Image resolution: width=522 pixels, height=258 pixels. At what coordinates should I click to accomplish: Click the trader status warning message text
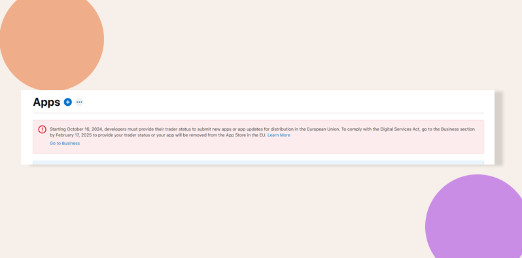pos(262,132)
